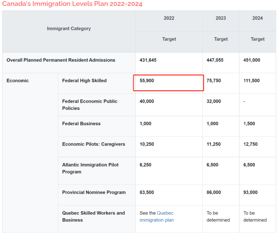The image size is (278, 233).
Task: Click the 2022 column header
Action: click(169, 18)
